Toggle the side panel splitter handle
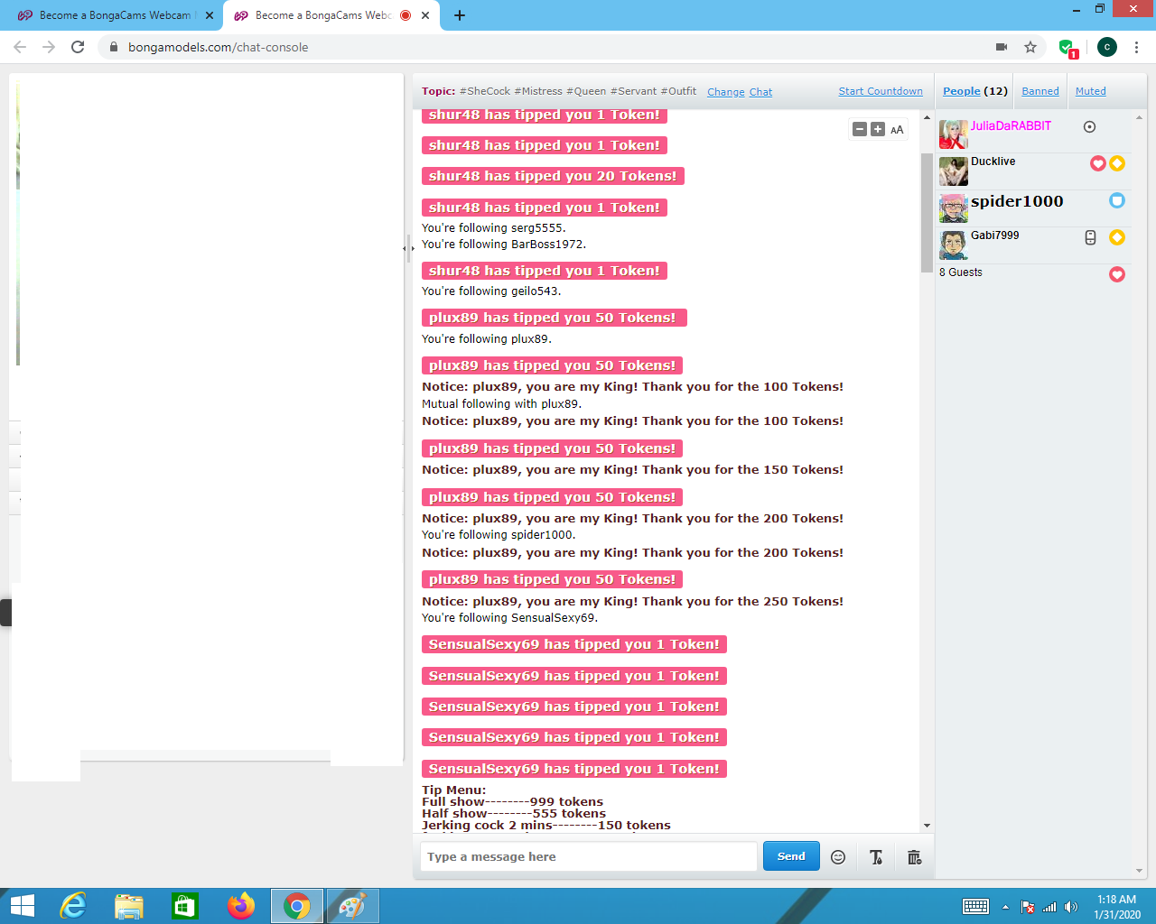The image size is (1156, 924). (408, 248)
